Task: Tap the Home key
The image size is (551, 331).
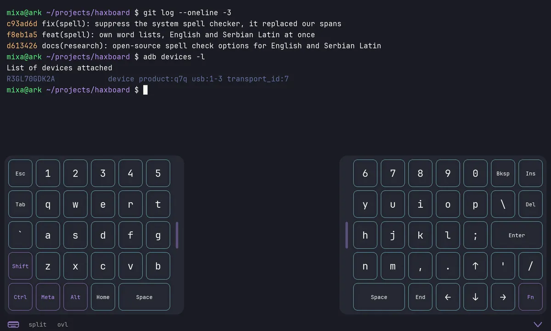Action: click(103, 297)
